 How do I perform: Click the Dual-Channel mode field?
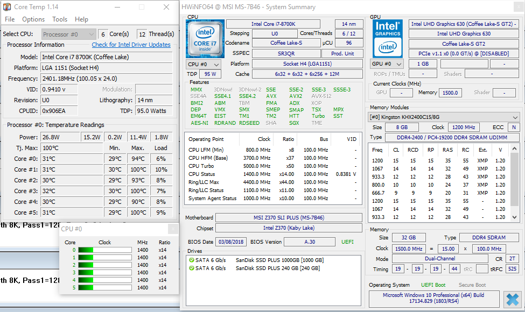[440, 259]
